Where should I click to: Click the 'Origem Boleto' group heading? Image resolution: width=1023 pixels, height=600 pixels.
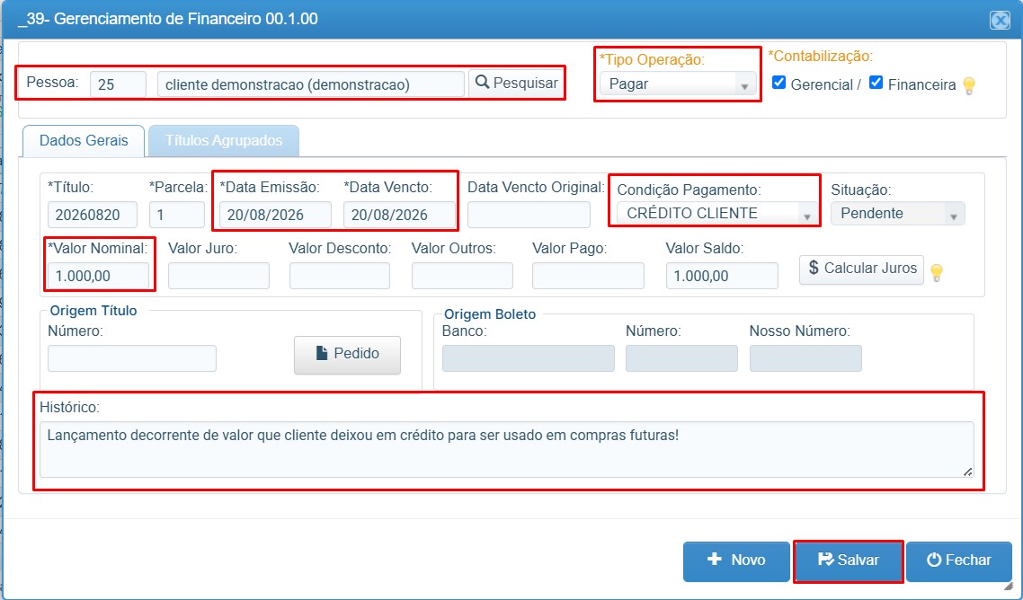click(490, 314)
